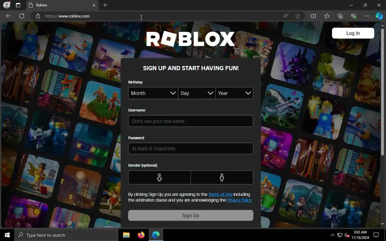Viewport: 386px width, 241px height.
Task: Close the Roblox tab
Action: [94, 5]
